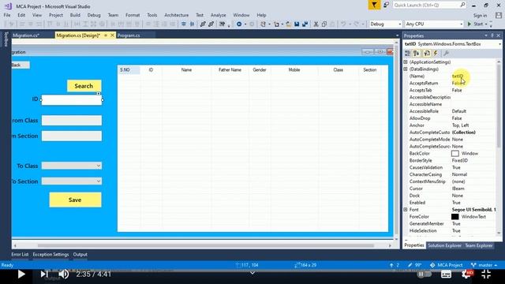Click the Search button on the form
Screen dimensions: 505x284
[x=84, y=86]
